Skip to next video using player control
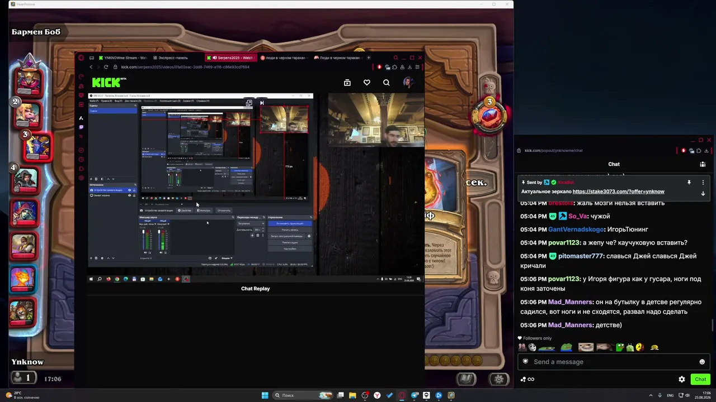 [262, 103]
